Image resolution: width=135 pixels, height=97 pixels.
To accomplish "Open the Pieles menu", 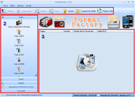I will pyautogui.click(x=12, y=6).
